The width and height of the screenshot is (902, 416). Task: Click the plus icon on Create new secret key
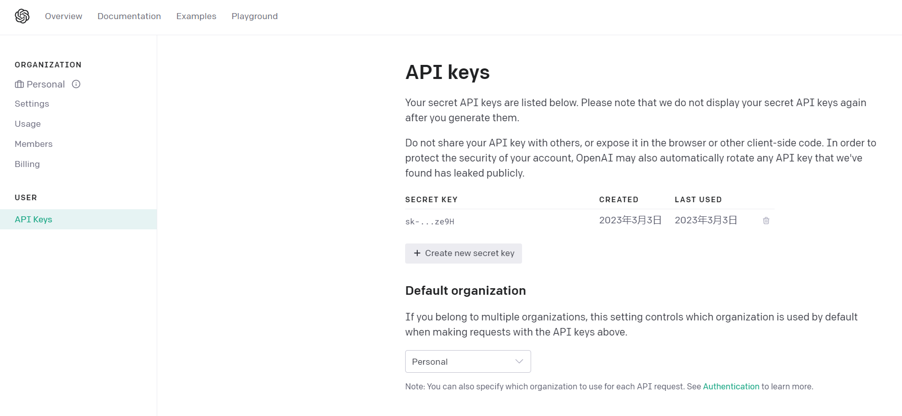417,253
